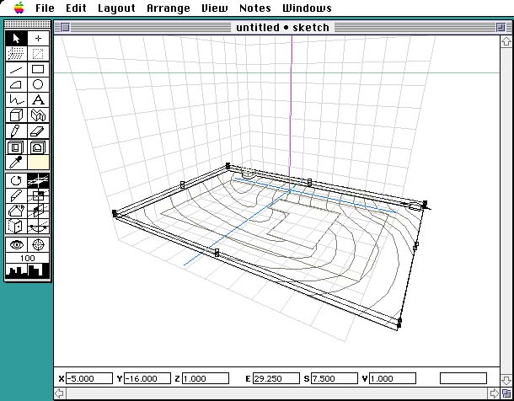Open the Apple menu
This screenshot has width=514, height=401.
(x=19, y=8)
